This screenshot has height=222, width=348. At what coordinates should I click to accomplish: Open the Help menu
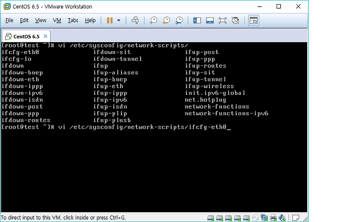90,20
